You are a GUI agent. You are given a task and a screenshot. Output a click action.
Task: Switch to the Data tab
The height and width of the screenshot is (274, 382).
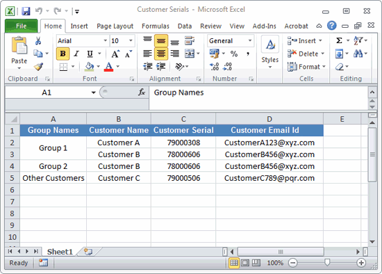point(185,26)
